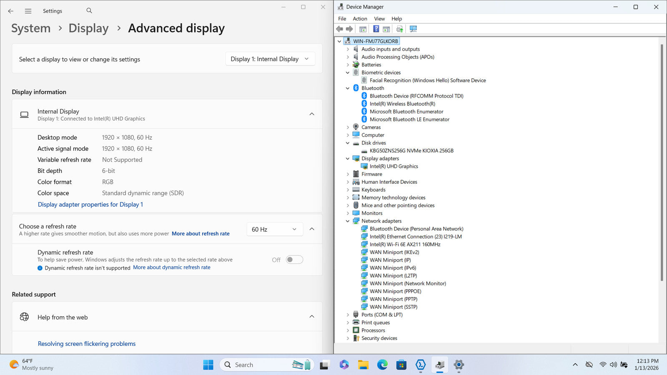Click the Settings search magnifier icon
Screen dimensions: 667x375
point(89,11)
